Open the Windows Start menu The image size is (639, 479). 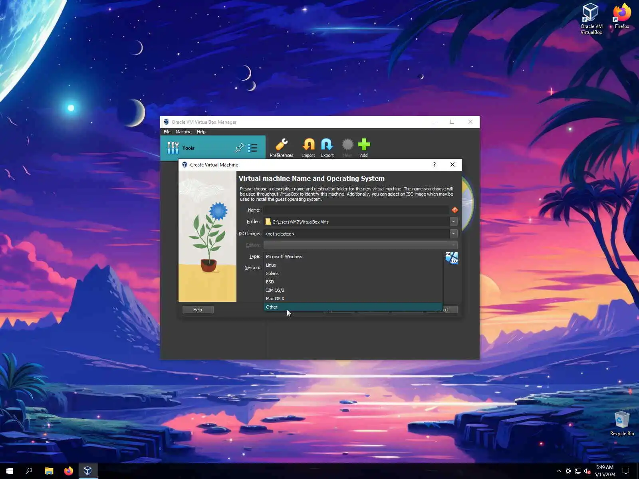coord(10,471)
